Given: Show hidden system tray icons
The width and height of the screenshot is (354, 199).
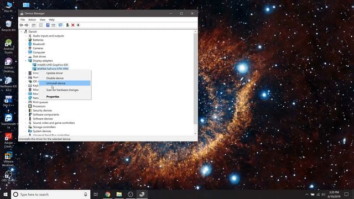Looking at the screenshot, I should pyautogui.click(x=306, y=194).
